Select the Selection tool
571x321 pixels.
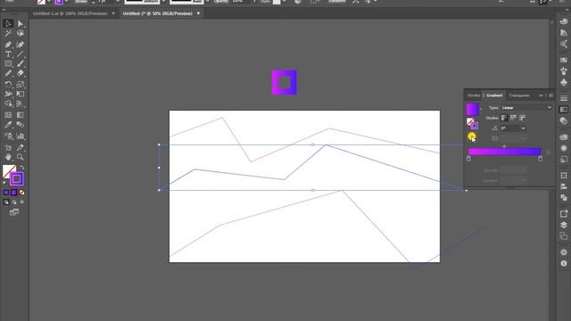point(8,24)
